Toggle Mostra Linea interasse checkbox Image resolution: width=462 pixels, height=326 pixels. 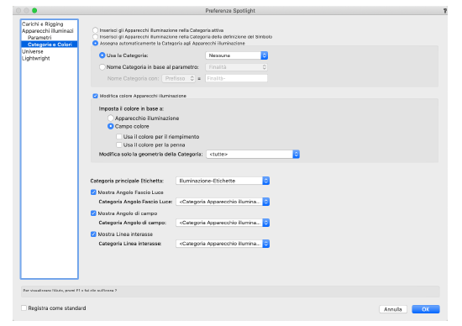click(x=93, y=234)
